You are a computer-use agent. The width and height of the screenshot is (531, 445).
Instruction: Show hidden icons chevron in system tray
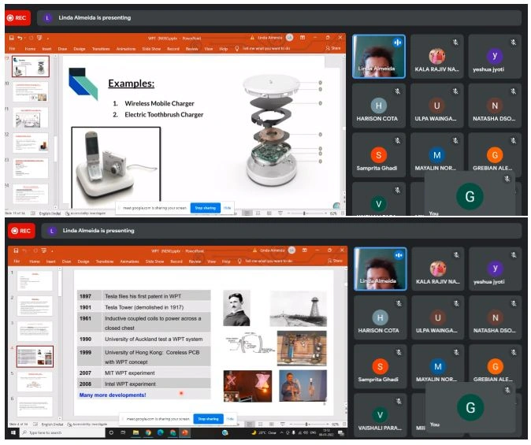click(x=281, y=433)
